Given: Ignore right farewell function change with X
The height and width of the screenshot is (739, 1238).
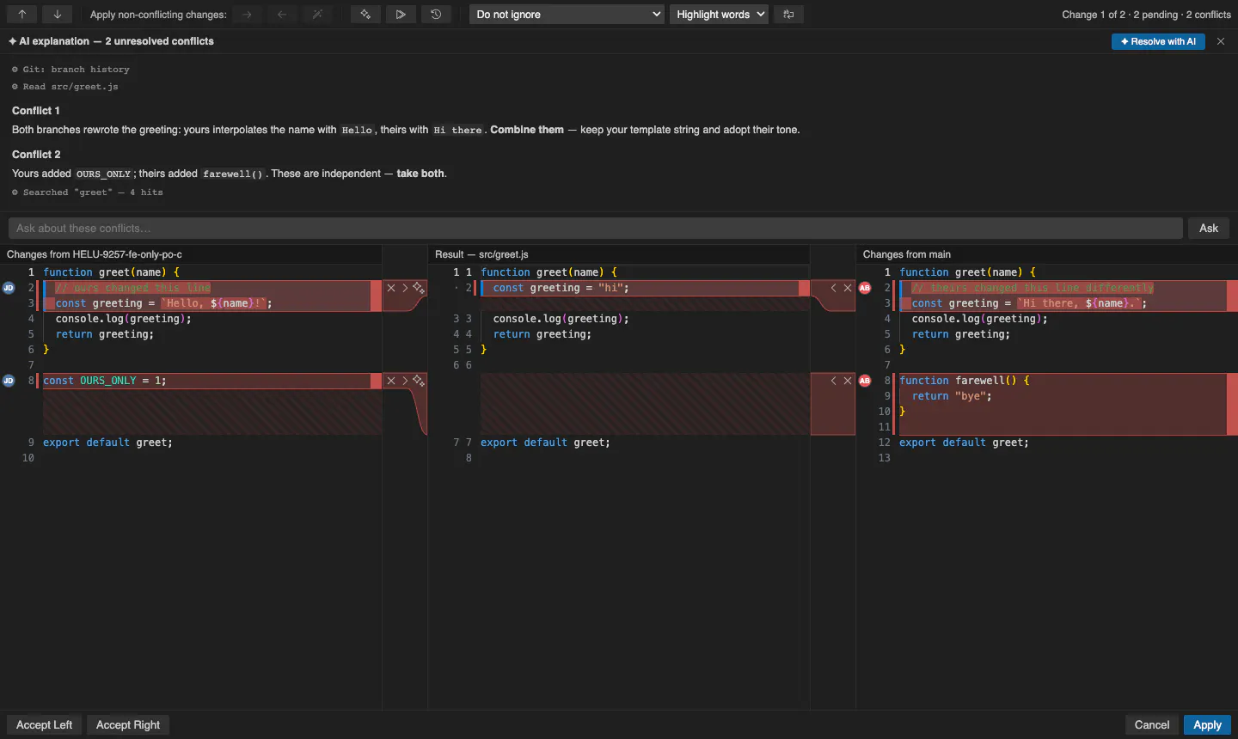Looking at the screenshot, I should [x=848, y=381].
